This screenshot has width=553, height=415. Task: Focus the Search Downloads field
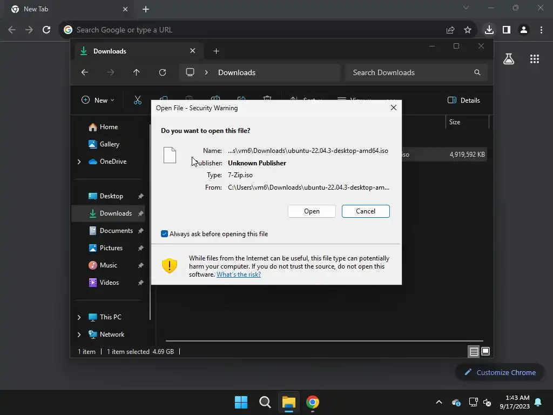coord(416,72)
